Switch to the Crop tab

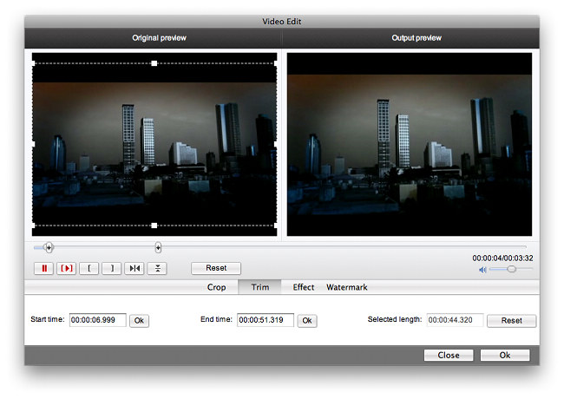217,287
